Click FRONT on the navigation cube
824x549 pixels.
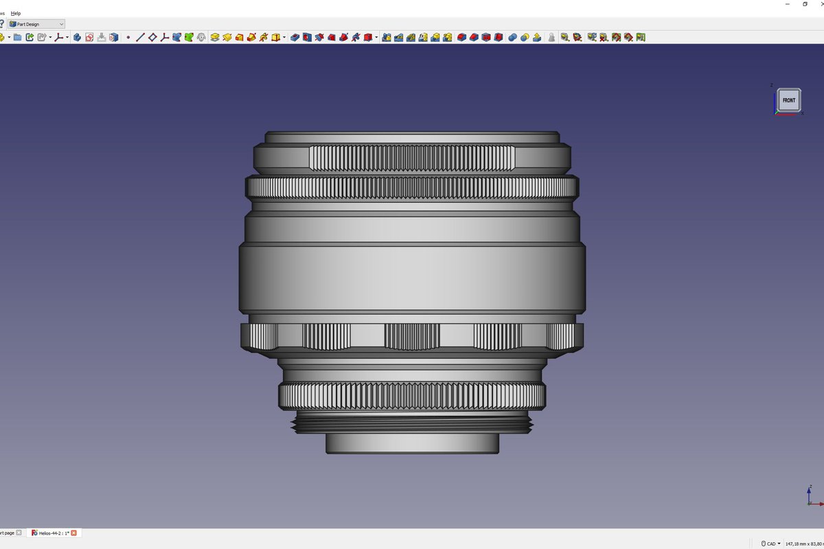pos(788,100)
